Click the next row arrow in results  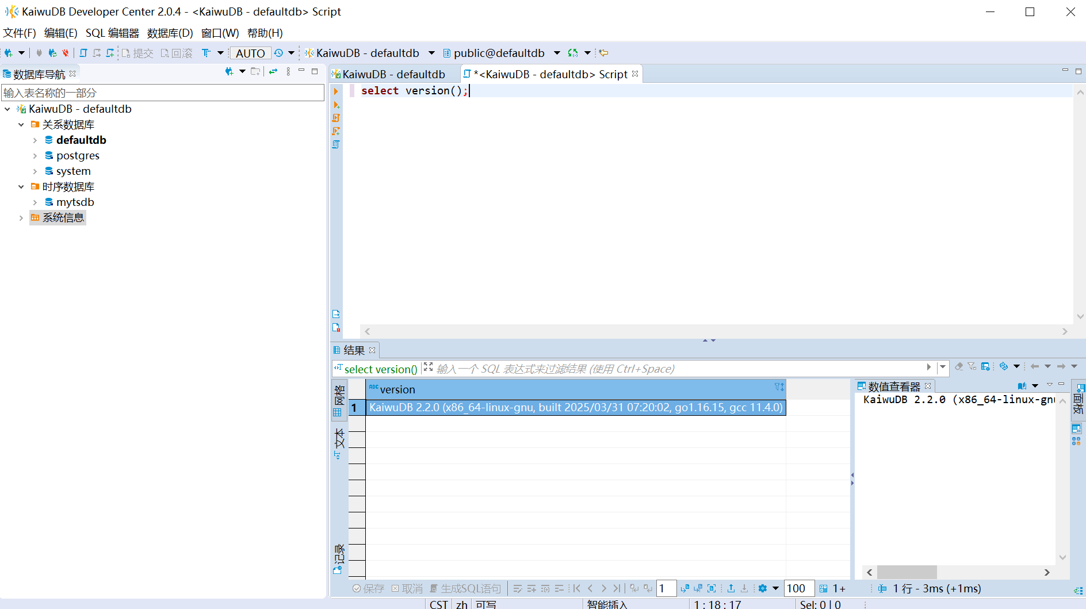click(603, 588)
